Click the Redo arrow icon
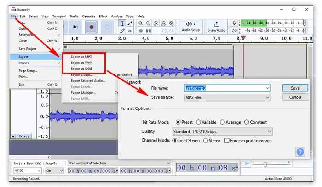 pyautogui.click(x=171, y=31)
